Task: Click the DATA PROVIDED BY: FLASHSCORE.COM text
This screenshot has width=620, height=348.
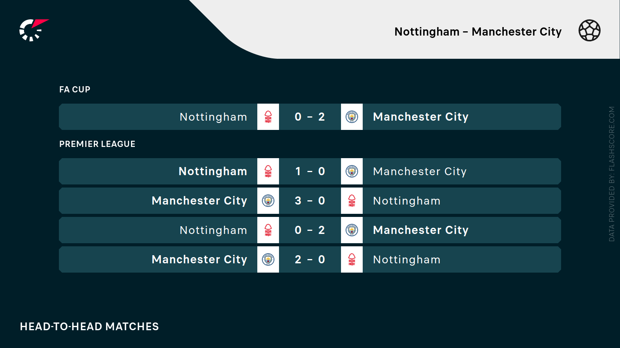Action: 612,174
